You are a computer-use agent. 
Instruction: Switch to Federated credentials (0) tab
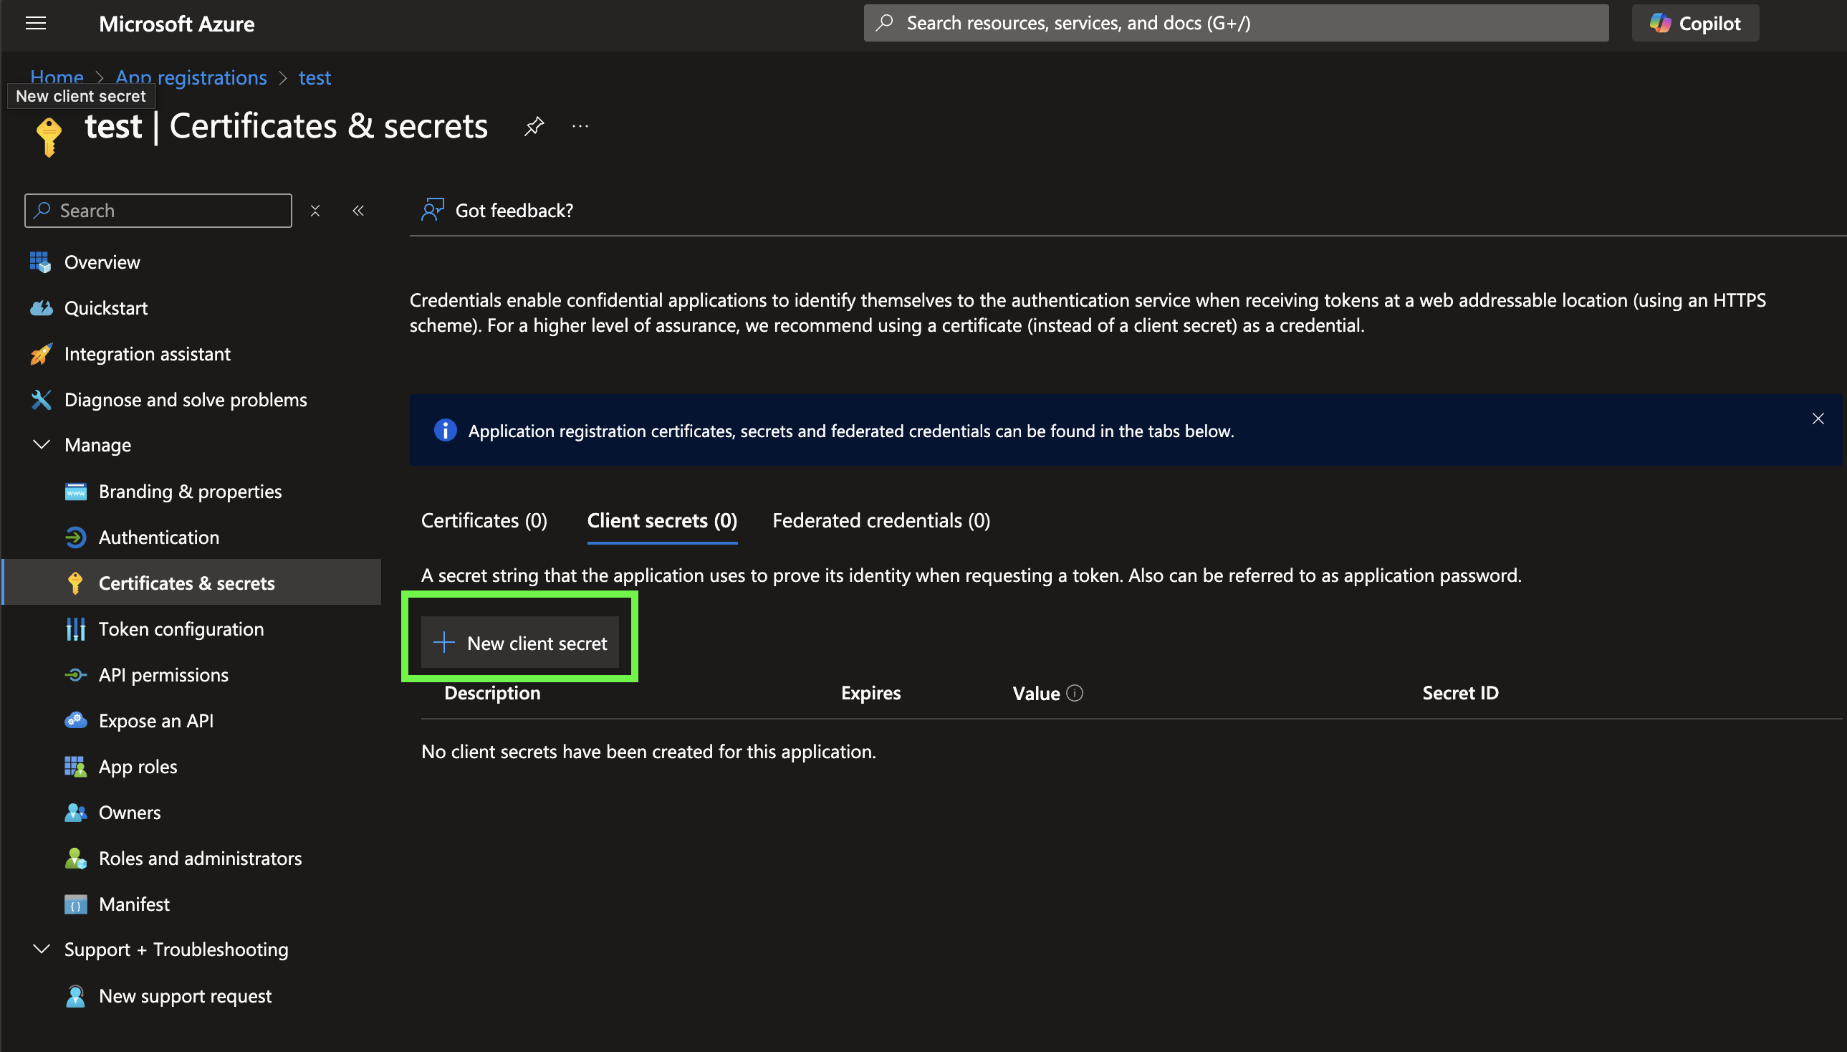pyautogui.click(x=881, y=521)
